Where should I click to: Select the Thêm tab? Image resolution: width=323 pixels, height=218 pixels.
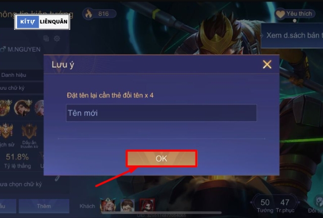(44, 206)
